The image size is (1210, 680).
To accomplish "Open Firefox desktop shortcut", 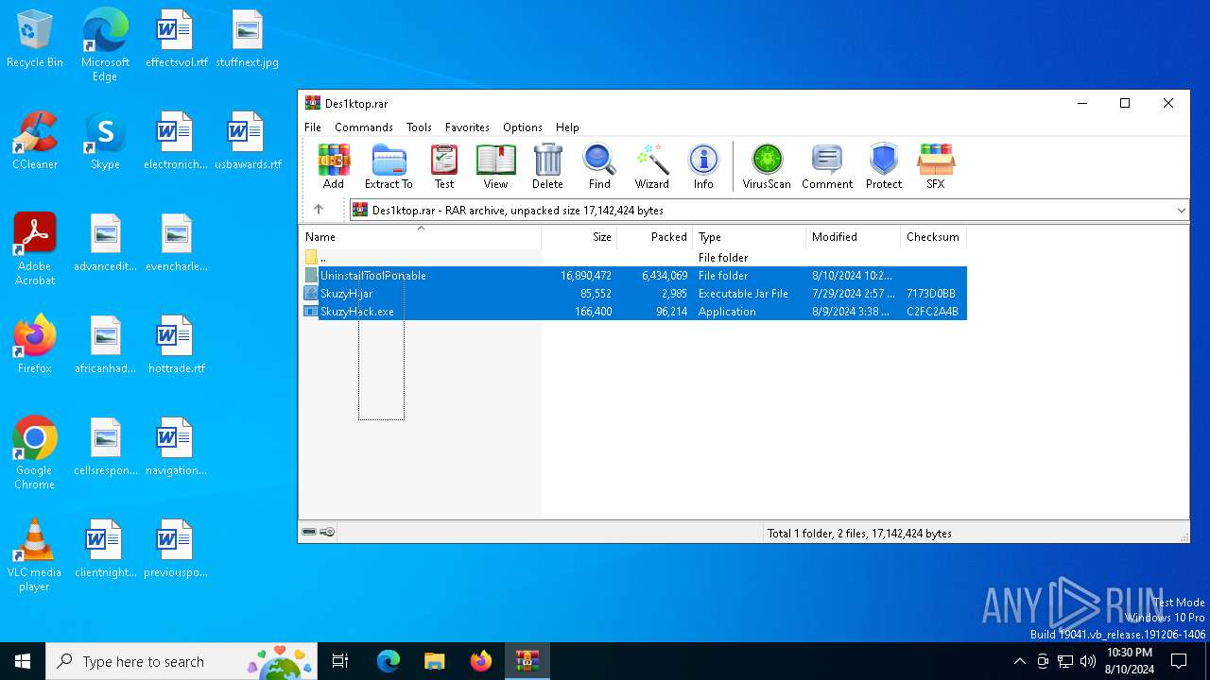I will click(35, 345).
